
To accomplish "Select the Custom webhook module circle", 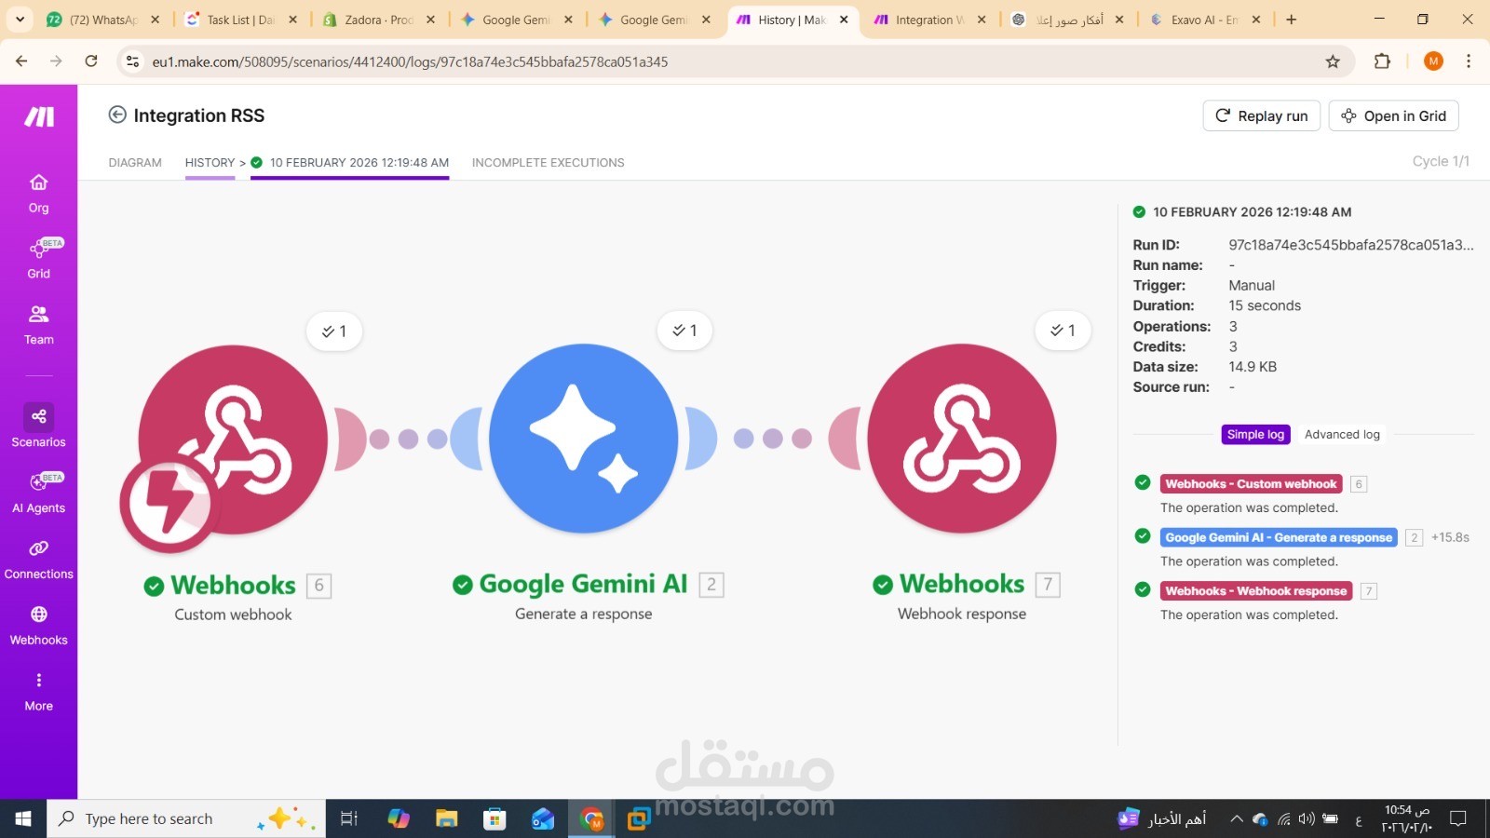I will pos(233,439).
